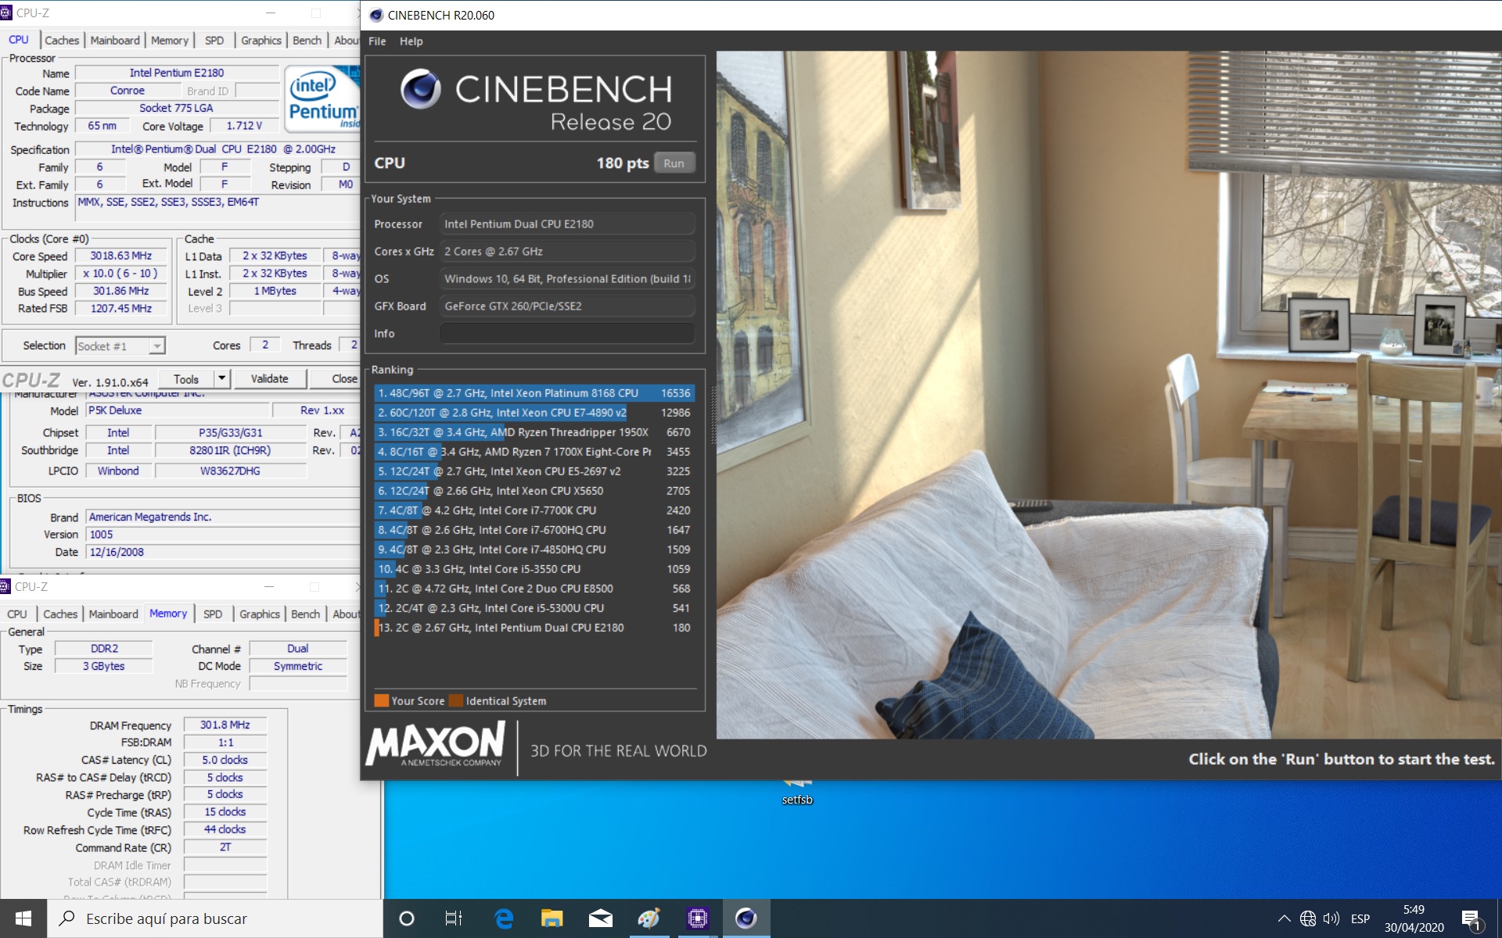Click the CPU-Z icon in top window title bar
This screenshot has height=938, width=1502.
tap(6, 13)
